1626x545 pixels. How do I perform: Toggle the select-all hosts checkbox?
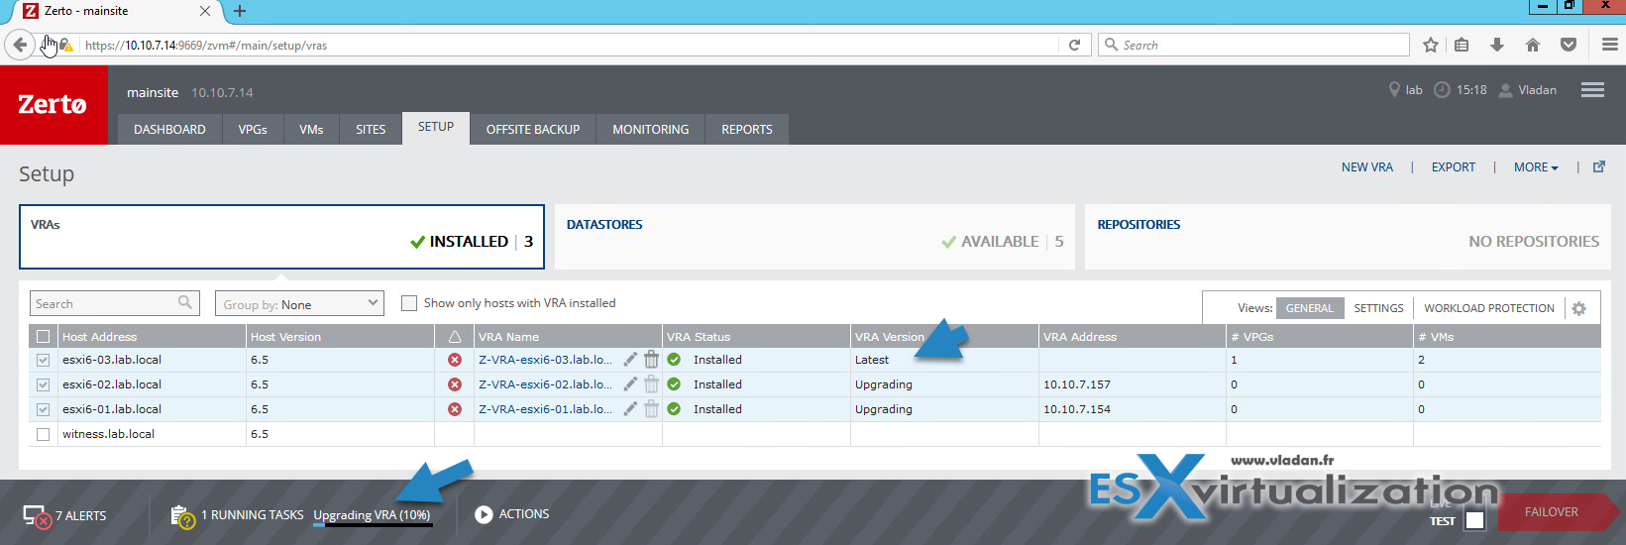point(43,337)
